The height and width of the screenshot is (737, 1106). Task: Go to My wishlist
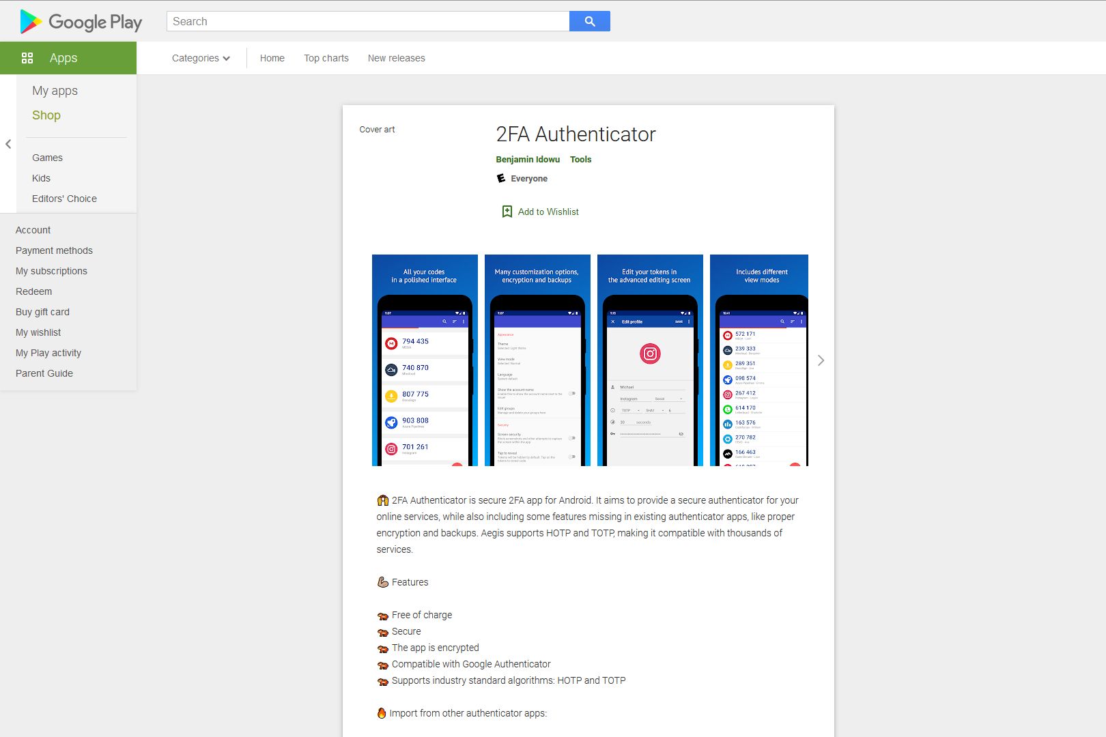tap(38, 332)
